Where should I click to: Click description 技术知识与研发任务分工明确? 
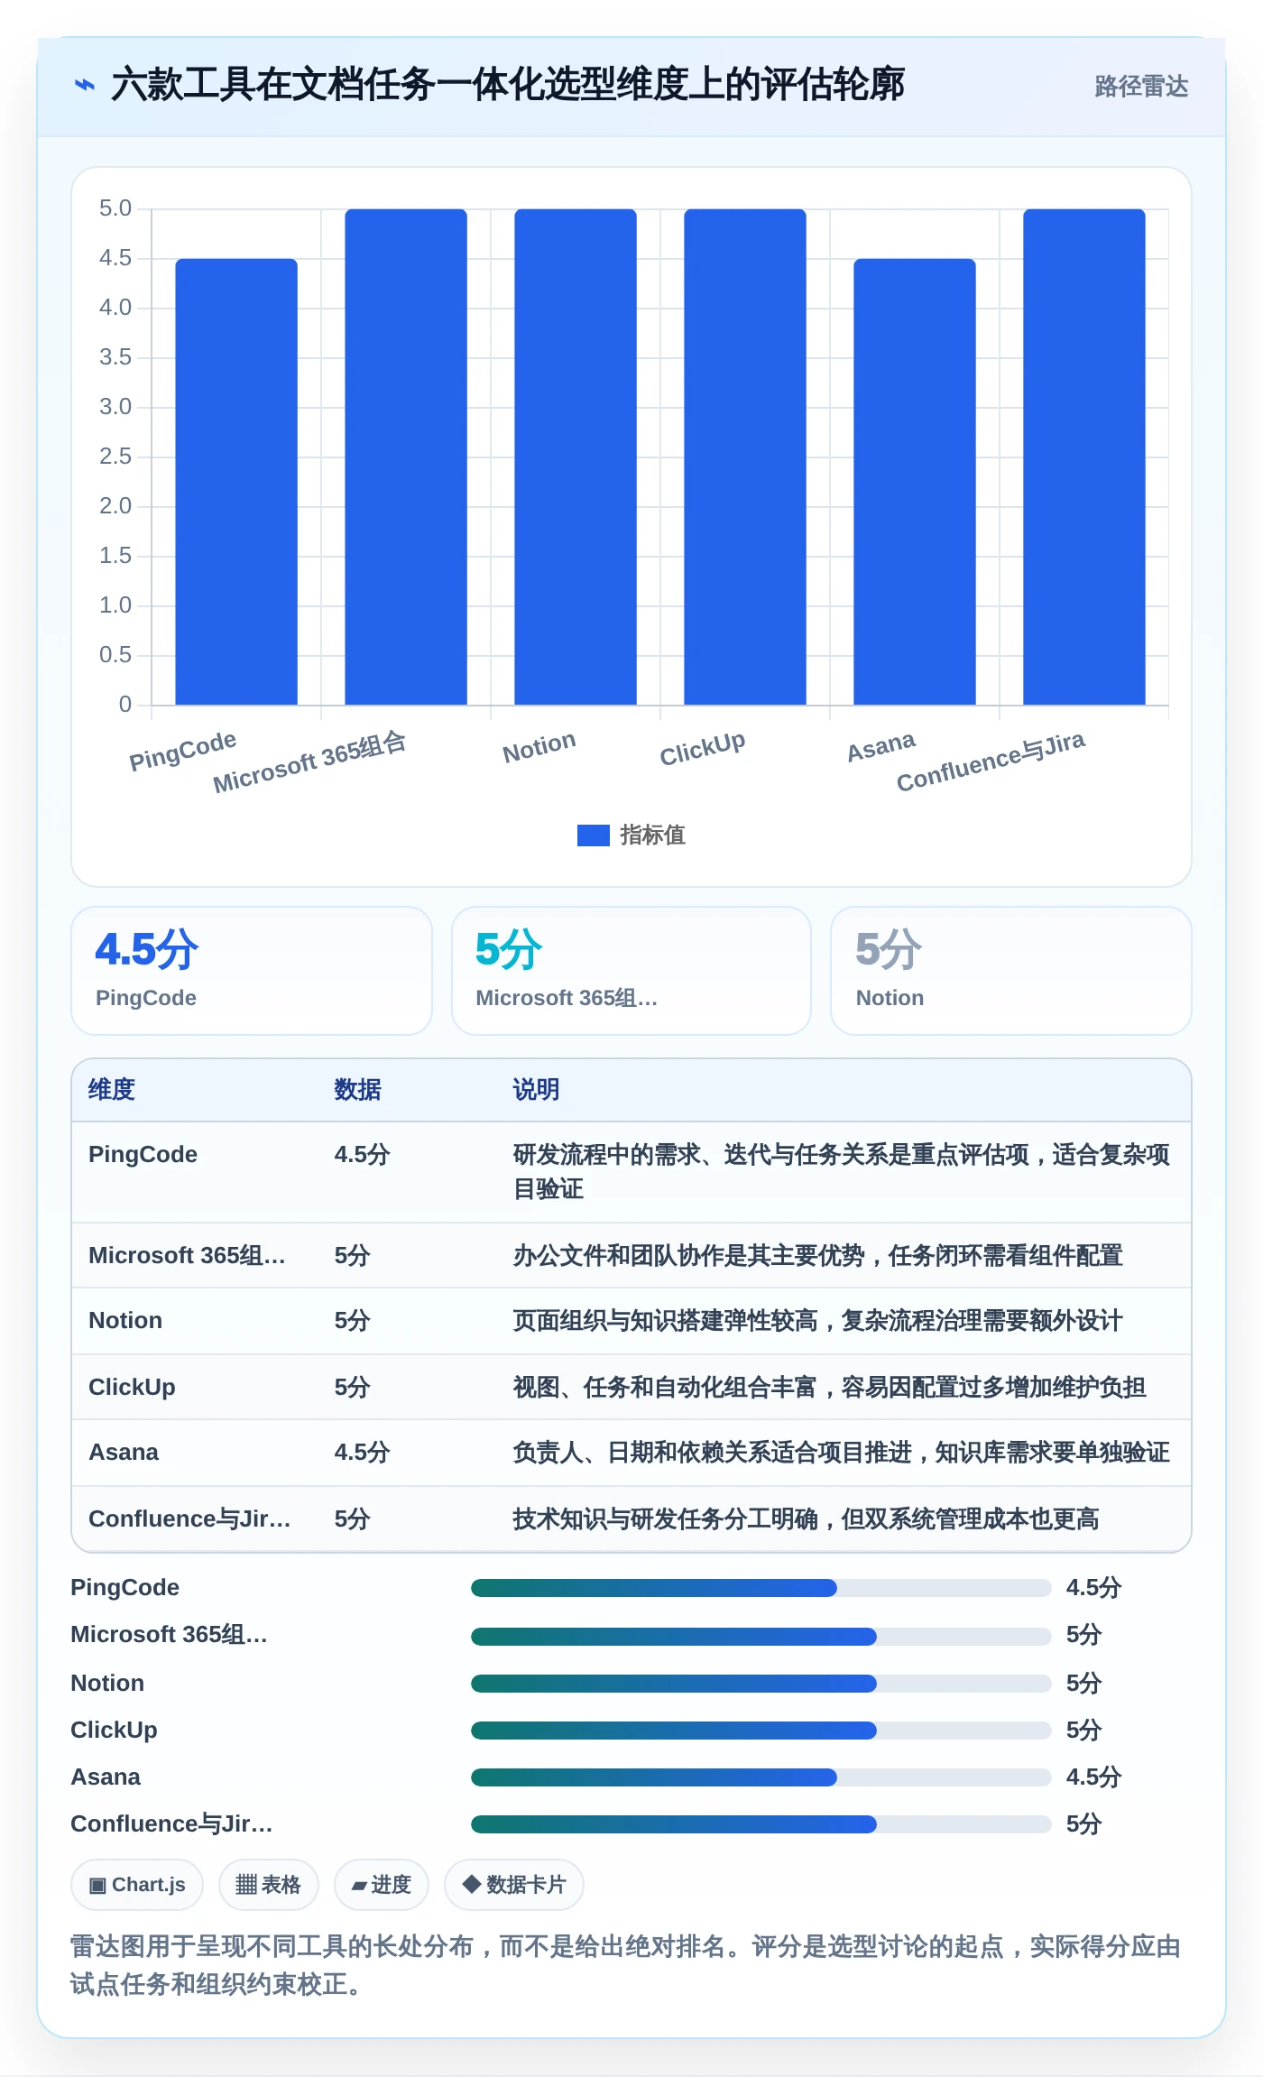[807, 1519]
